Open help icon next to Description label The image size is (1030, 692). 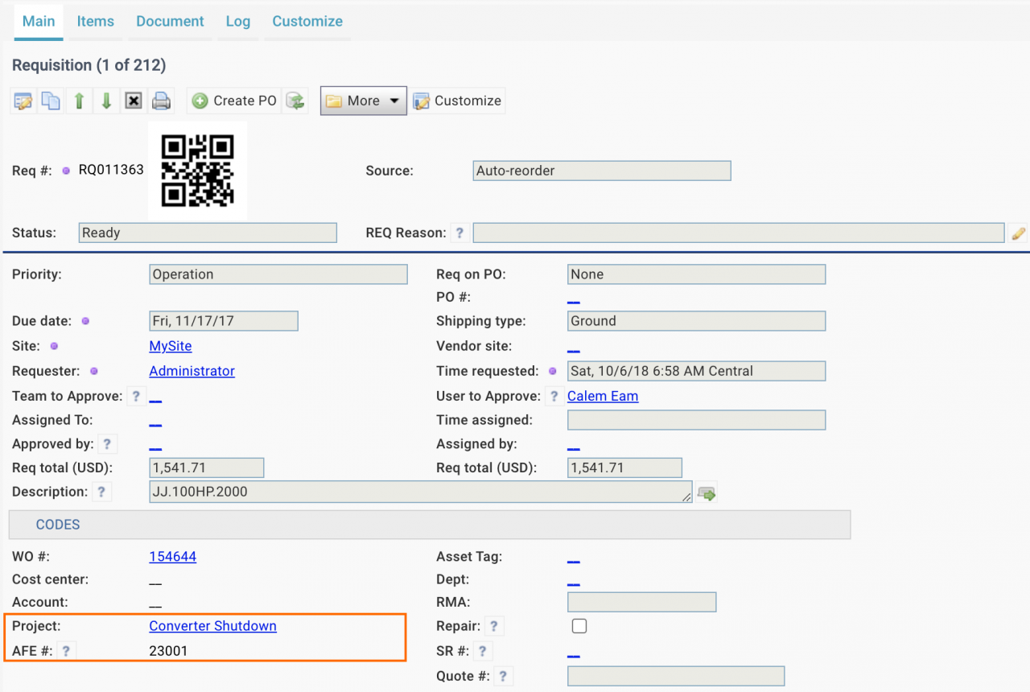pyautogui.click(x=101, y=492)
